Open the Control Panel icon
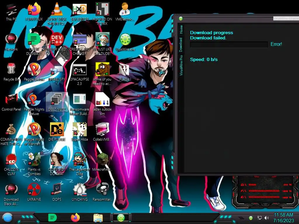The image size is (299, 224). click(x=11, y=102)
